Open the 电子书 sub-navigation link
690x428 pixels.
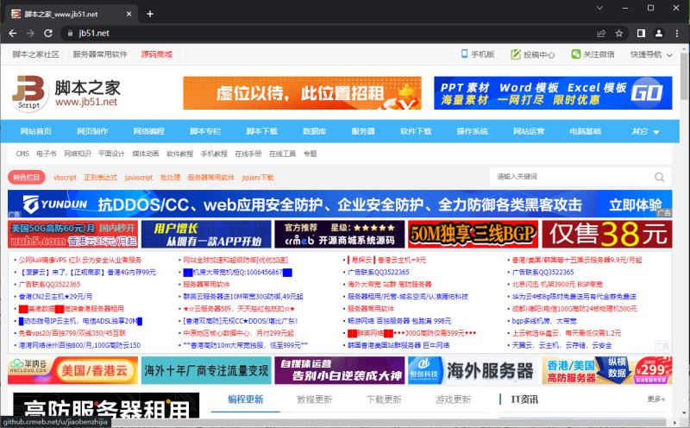(47, 154)
